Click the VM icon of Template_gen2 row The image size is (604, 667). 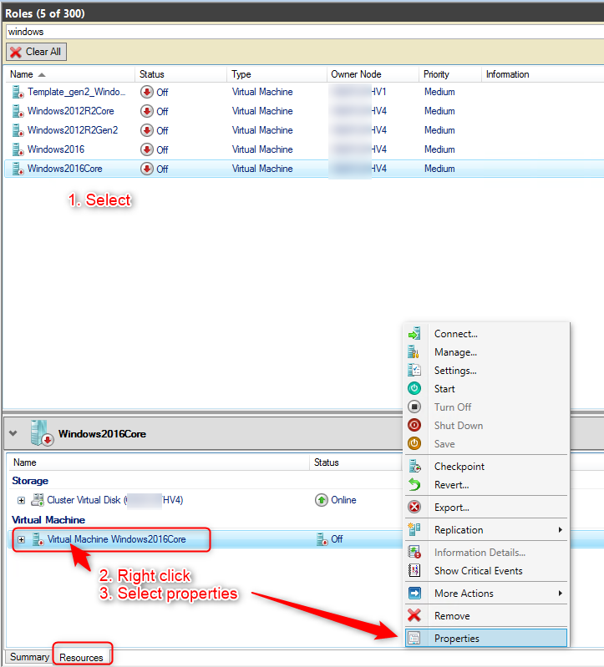click(x=18, y=92)
